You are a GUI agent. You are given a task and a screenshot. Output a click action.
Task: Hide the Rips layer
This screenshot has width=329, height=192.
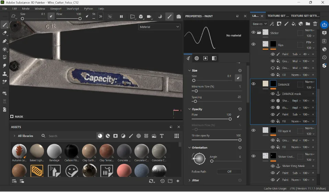tap(253, 44)
